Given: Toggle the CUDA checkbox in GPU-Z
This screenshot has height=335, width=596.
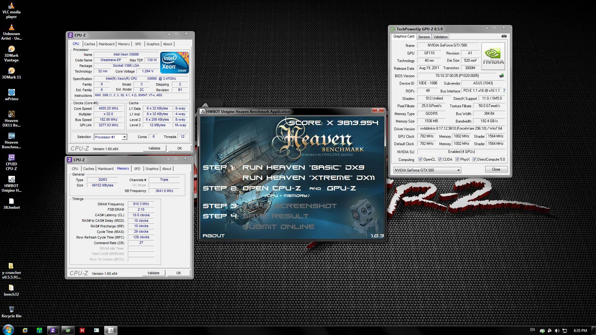Looking at the screenshot, I should tap(440, 159).
